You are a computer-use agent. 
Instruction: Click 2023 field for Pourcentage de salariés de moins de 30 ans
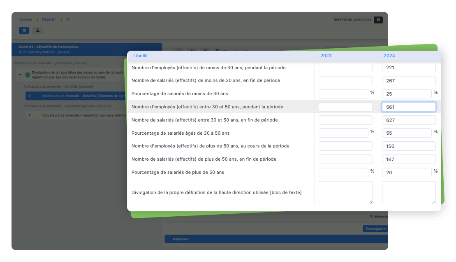pos(343,94)
